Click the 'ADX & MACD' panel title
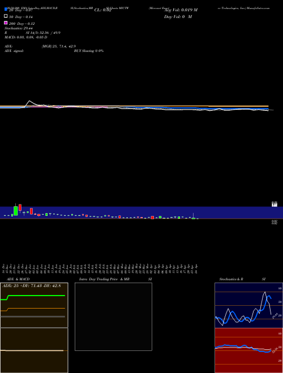283x373 pixels. 18,279
